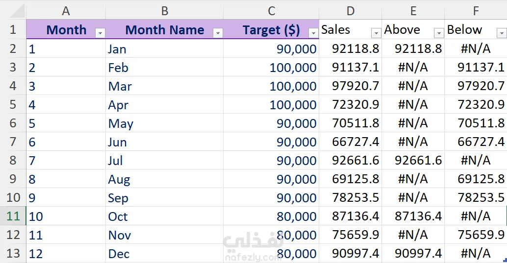
Task: Click the Below value 66727.4 cell
Action: (x=476, y=142)
